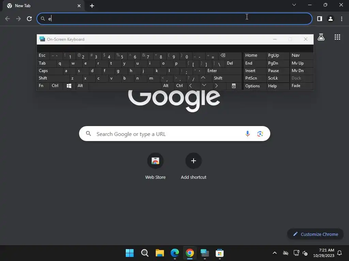This screenshot has width=349, height=261.
Task: Click the Home key on keyboard
Action: 255,55
